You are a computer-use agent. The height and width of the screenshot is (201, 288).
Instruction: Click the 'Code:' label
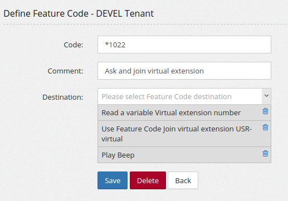coord(74,45)
